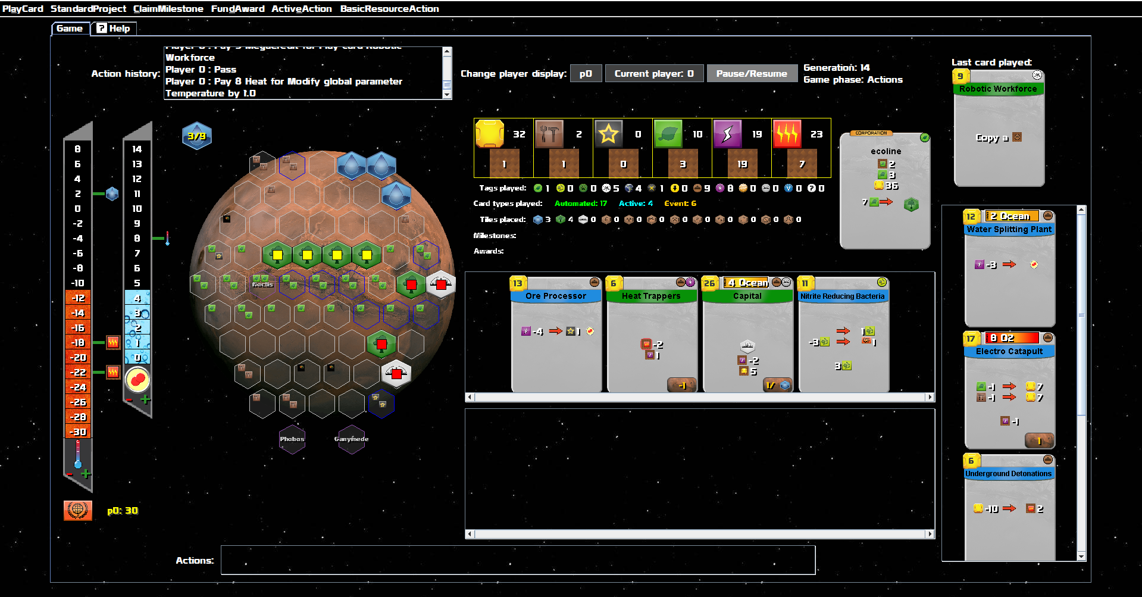Open the StandardProject menu

click(88, 8)
